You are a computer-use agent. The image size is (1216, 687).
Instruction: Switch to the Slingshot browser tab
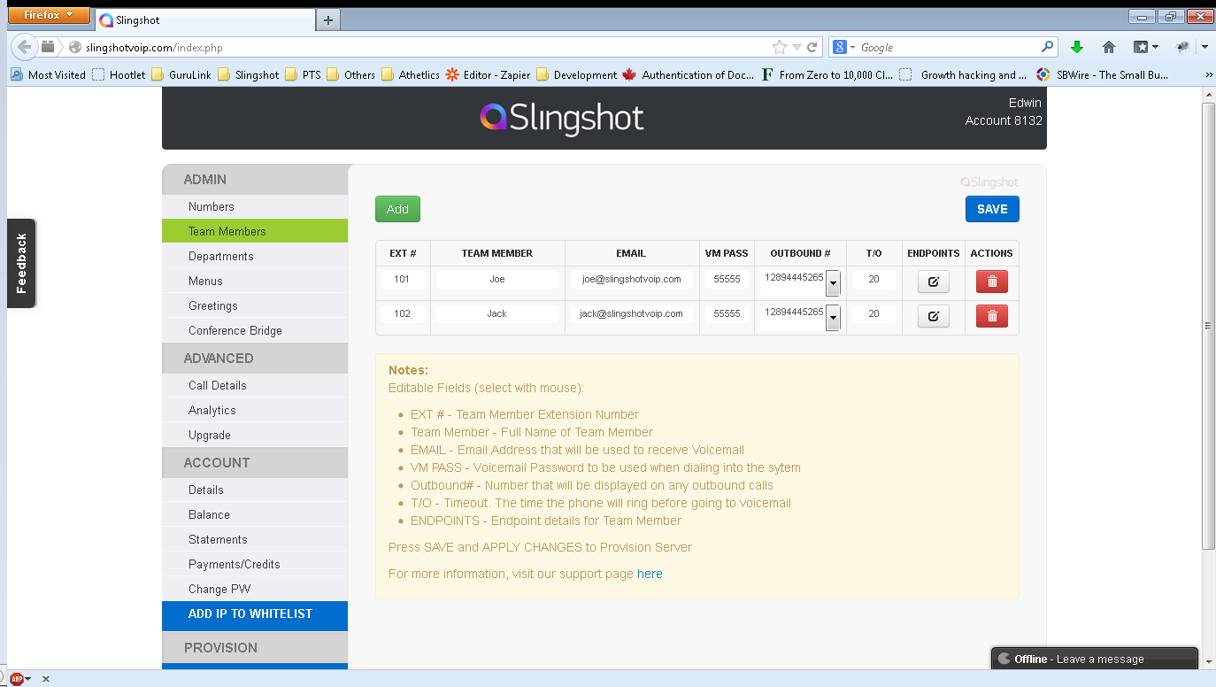[204, 19]
